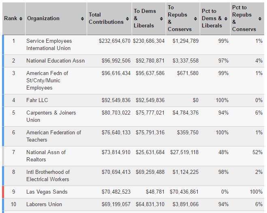Sort by Pct to Repubs & Conservs arrows

[260, 19]
